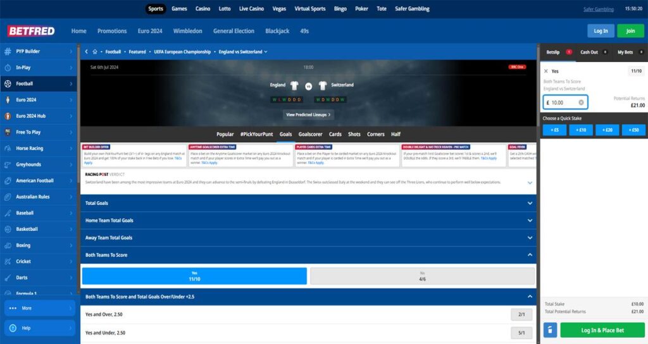Collapse Both Teams To Score market
The width and height of the screenshot is (648, 344).
[x=308, y=255]
